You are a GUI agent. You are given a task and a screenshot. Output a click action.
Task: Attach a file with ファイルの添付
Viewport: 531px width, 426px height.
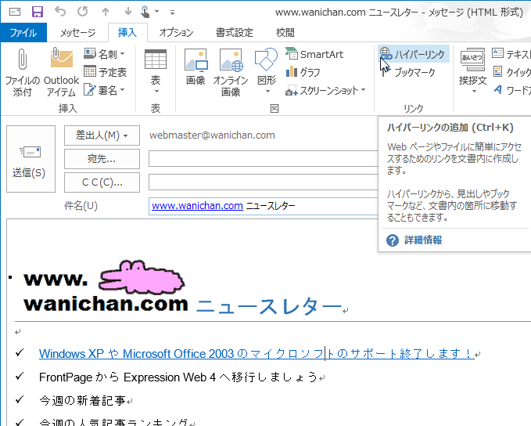[23, 72]
